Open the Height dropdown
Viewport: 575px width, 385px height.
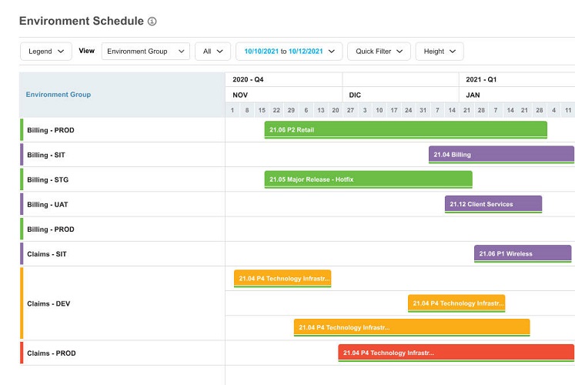point(440,52)
